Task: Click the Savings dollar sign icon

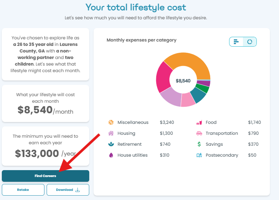Action: (x=199, y=144)
